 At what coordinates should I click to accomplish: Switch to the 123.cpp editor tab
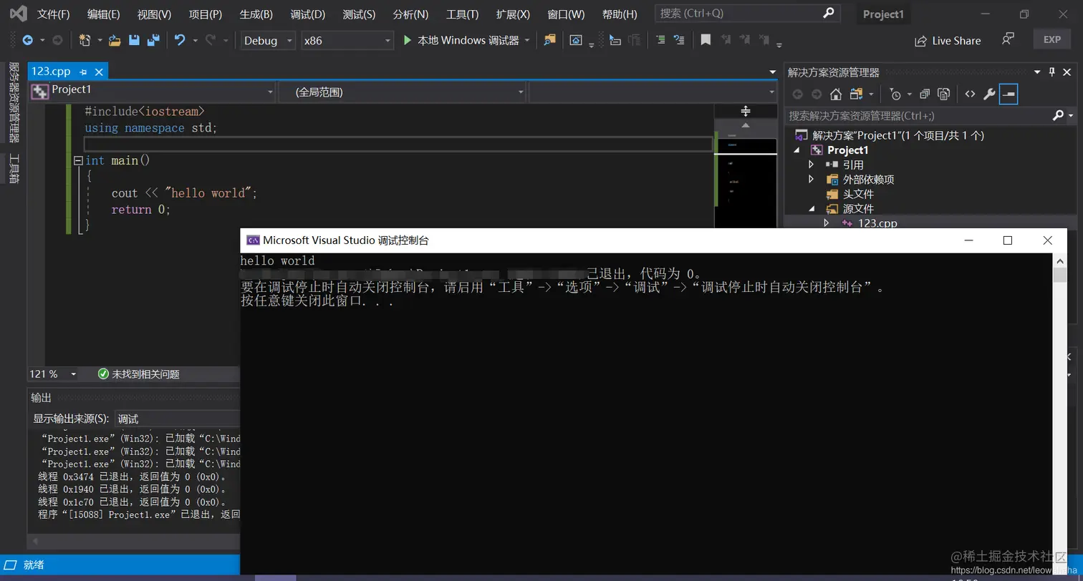coord(50,72)
